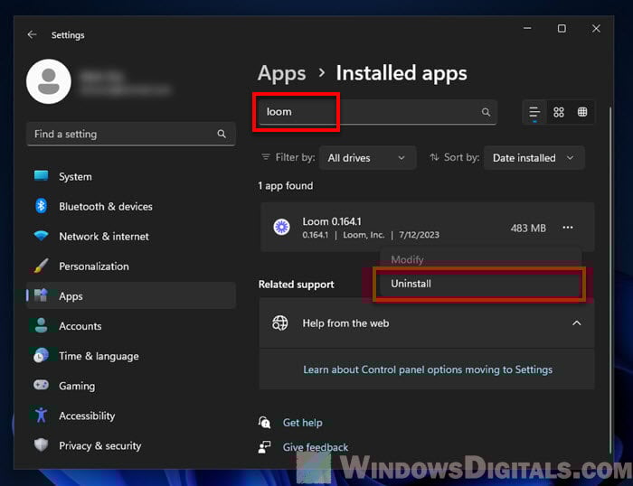The height and width of the screenshot is (486, 633).
Task: Open Accounts settings
Action: point(131,326)
